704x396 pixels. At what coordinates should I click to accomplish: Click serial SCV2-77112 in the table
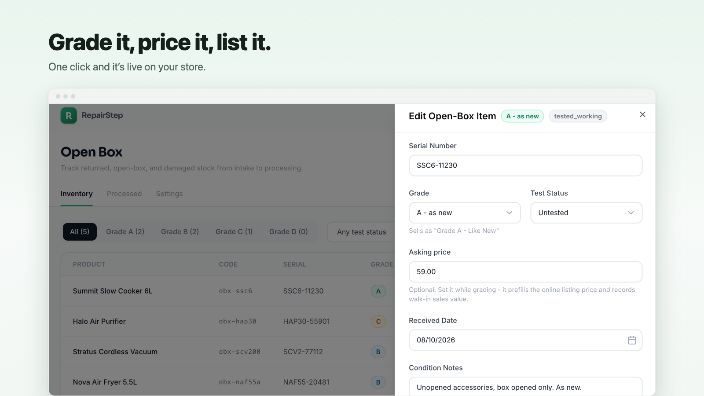(303, 352)
